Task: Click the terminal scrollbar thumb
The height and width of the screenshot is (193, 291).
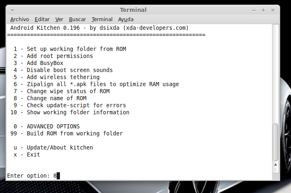Action: pos(276,142)
